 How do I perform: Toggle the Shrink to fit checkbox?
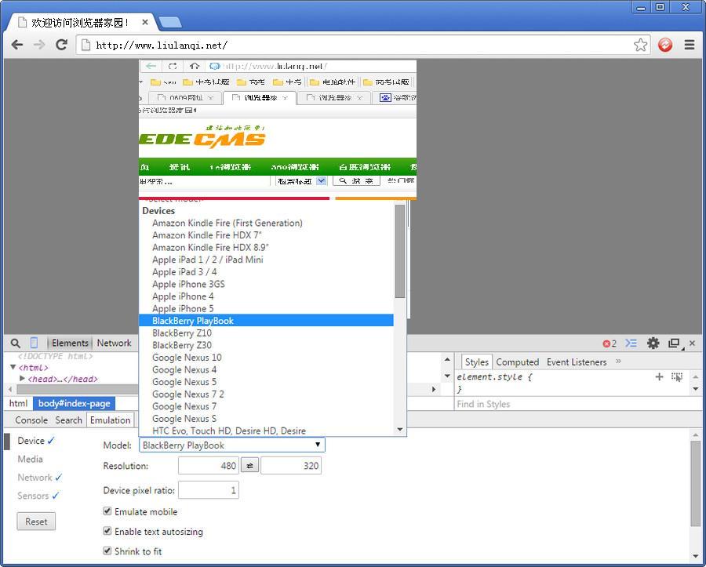[107, 551]
